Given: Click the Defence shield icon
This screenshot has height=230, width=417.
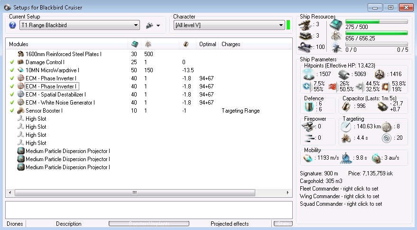Looking at the screenshot, I should tap(309, 106).
